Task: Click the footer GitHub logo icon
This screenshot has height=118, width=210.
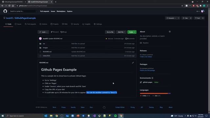Action: click(x=104, y=108)
